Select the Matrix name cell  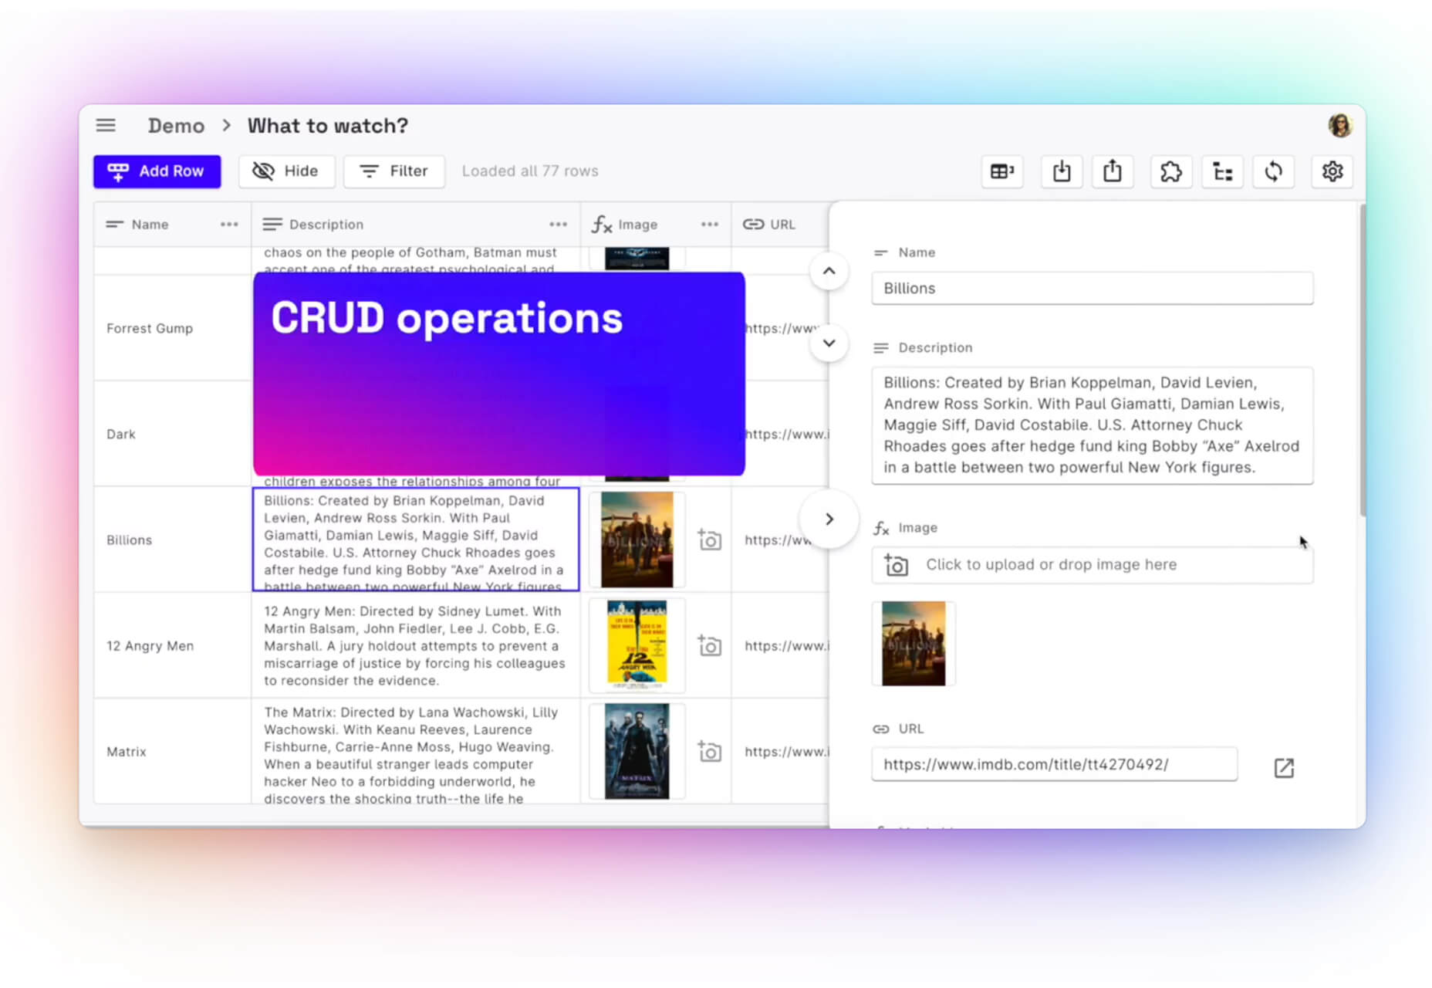click(x=172, y=751)
